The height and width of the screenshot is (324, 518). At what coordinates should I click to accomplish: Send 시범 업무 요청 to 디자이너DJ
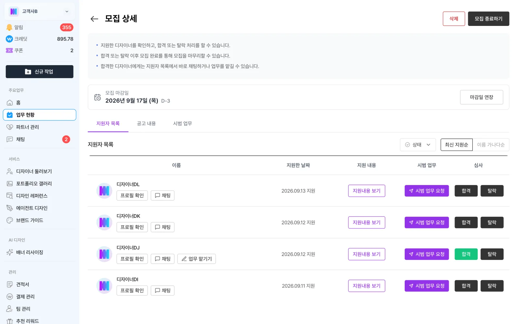click(x=427, y=254)
